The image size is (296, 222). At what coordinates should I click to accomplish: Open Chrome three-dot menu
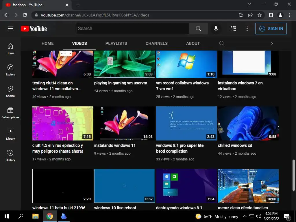(290, 15)
